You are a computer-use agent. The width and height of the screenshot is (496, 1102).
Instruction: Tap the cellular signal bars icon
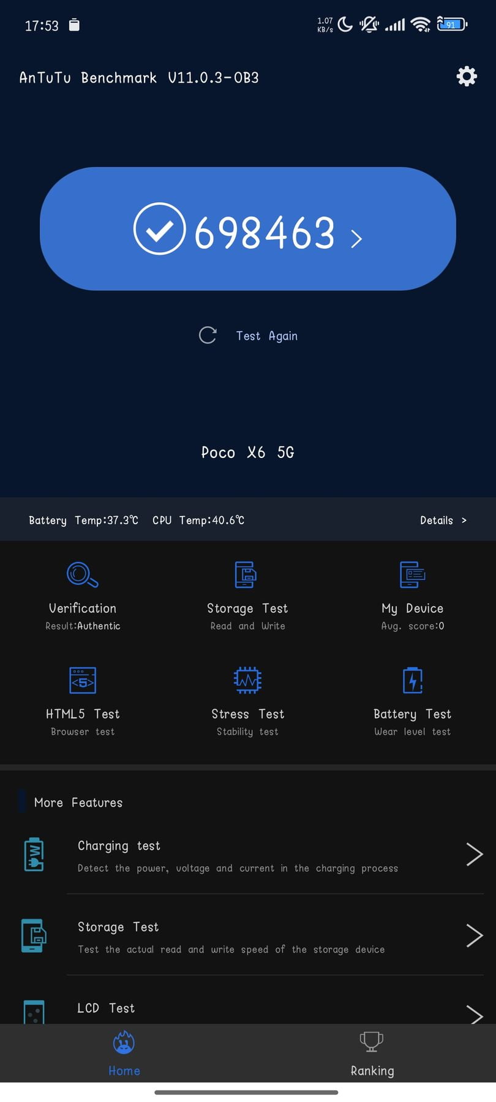[395, 24]
